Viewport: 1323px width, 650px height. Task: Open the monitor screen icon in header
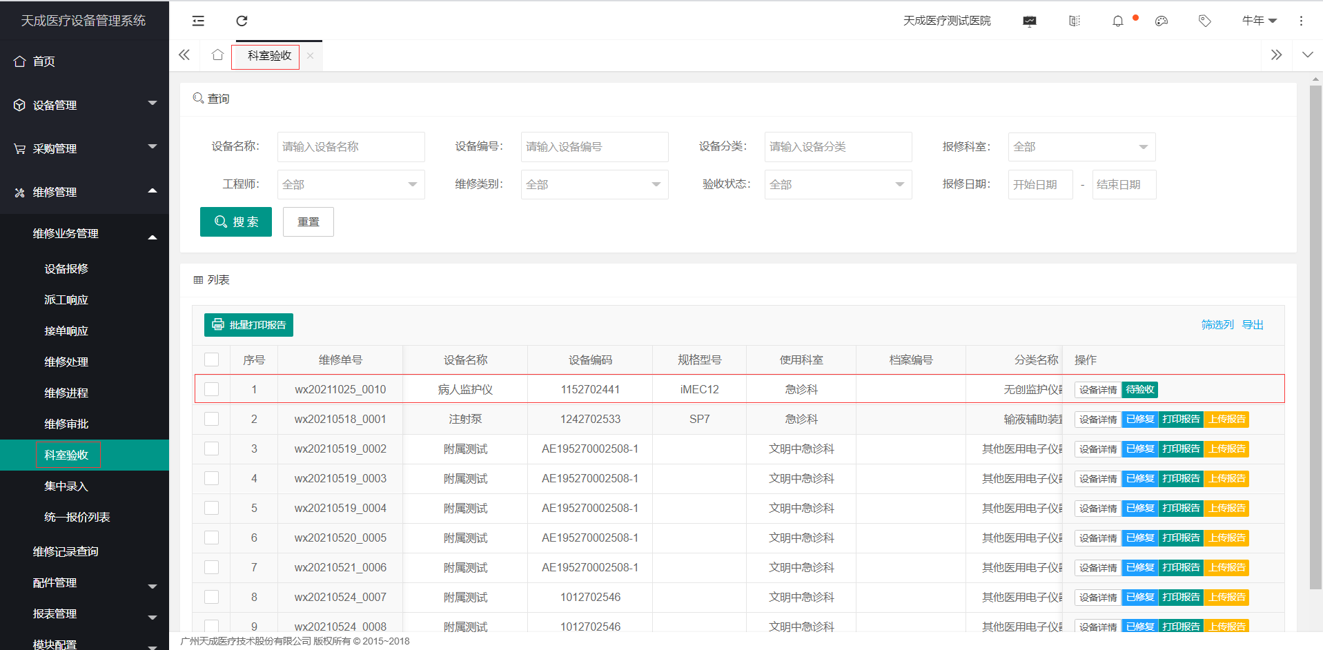click(x=1030, y=21)
